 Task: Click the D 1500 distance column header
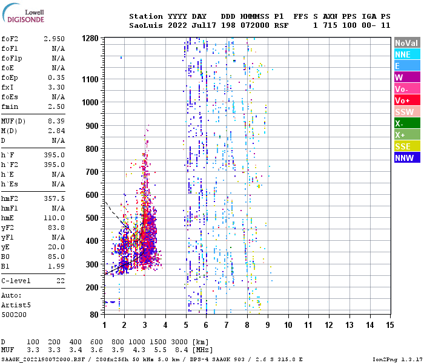tap(158, 342)
